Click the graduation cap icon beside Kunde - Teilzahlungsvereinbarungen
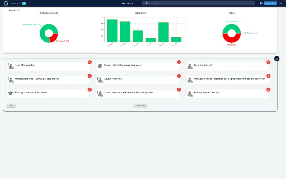Viewport: 286px width, 179px height. (x=100, y=66)
